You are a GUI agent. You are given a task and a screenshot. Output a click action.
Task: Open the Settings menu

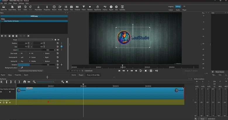pos(21,3)
